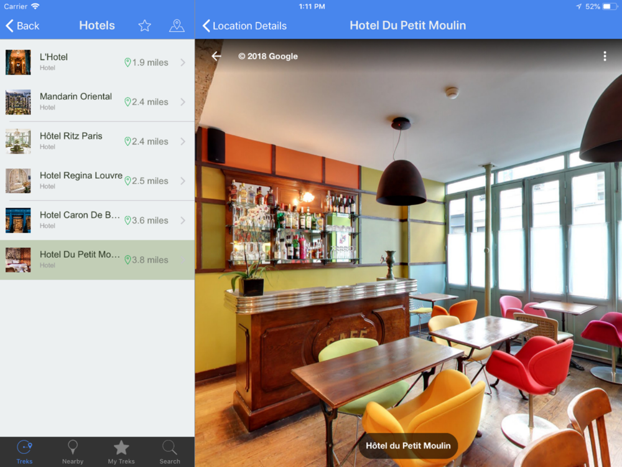The height and width of the screenshot is (467, 622).
Task: Expand Hotel Caron De B... row chevron
Action: 183,220
